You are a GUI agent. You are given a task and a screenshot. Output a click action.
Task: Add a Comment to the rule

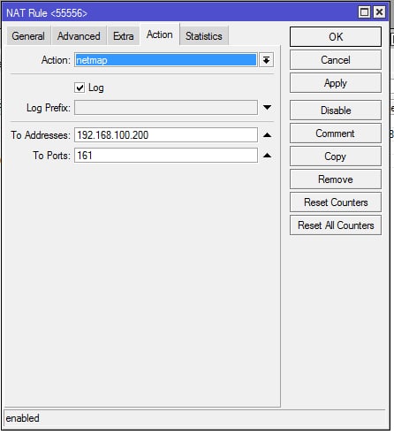(x=336, y=134)
